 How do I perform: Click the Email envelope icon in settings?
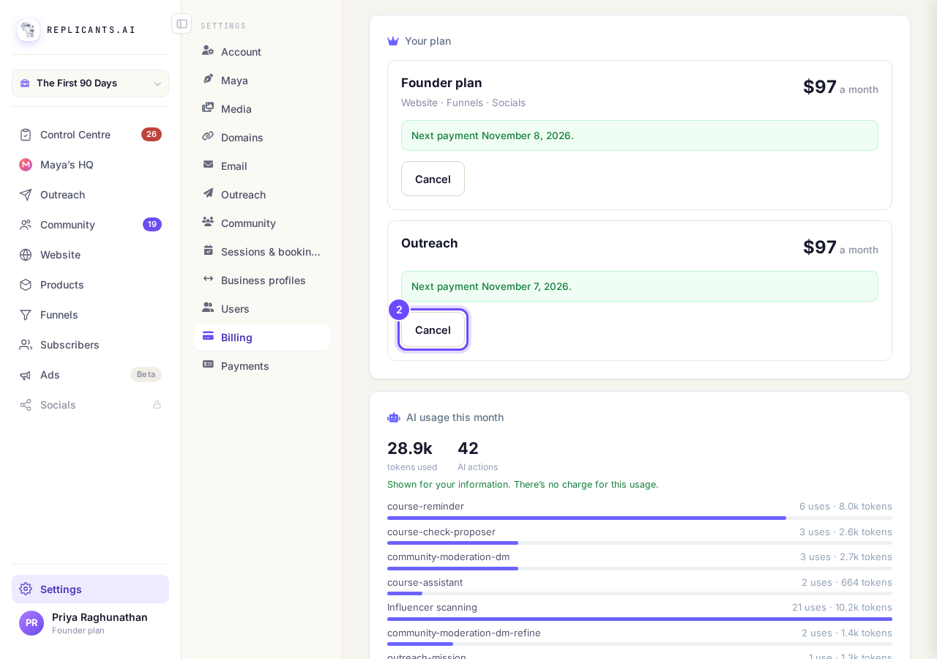pos(209,165)
